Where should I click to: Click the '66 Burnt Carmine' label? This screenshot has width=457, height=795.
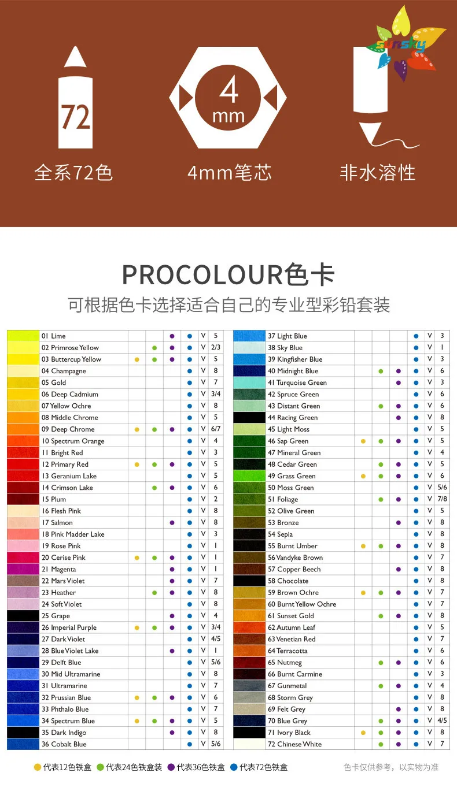click(x=295, y=674)
